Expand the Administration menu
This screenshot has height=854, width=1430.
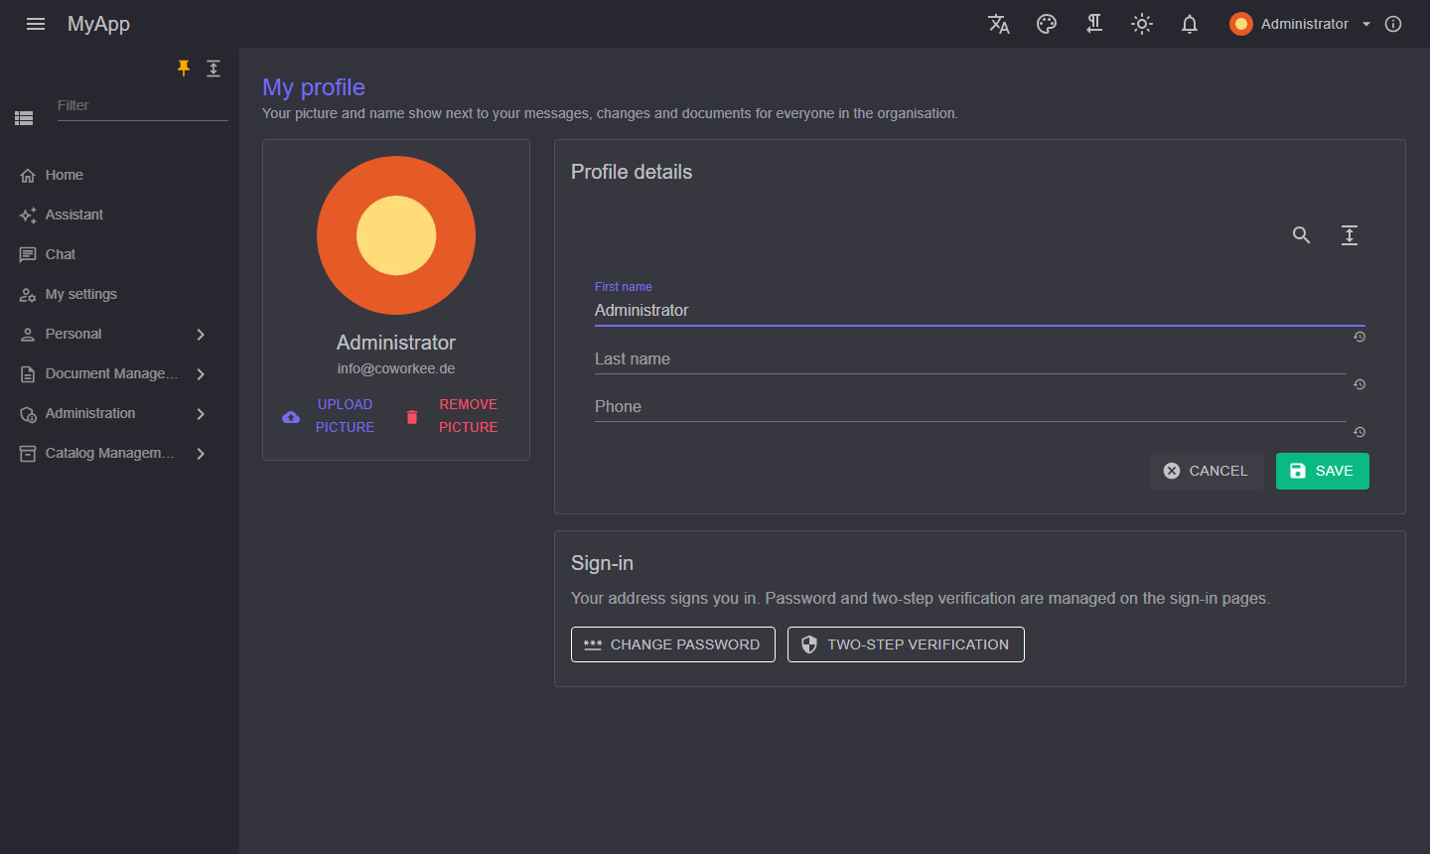coord(201,414)
